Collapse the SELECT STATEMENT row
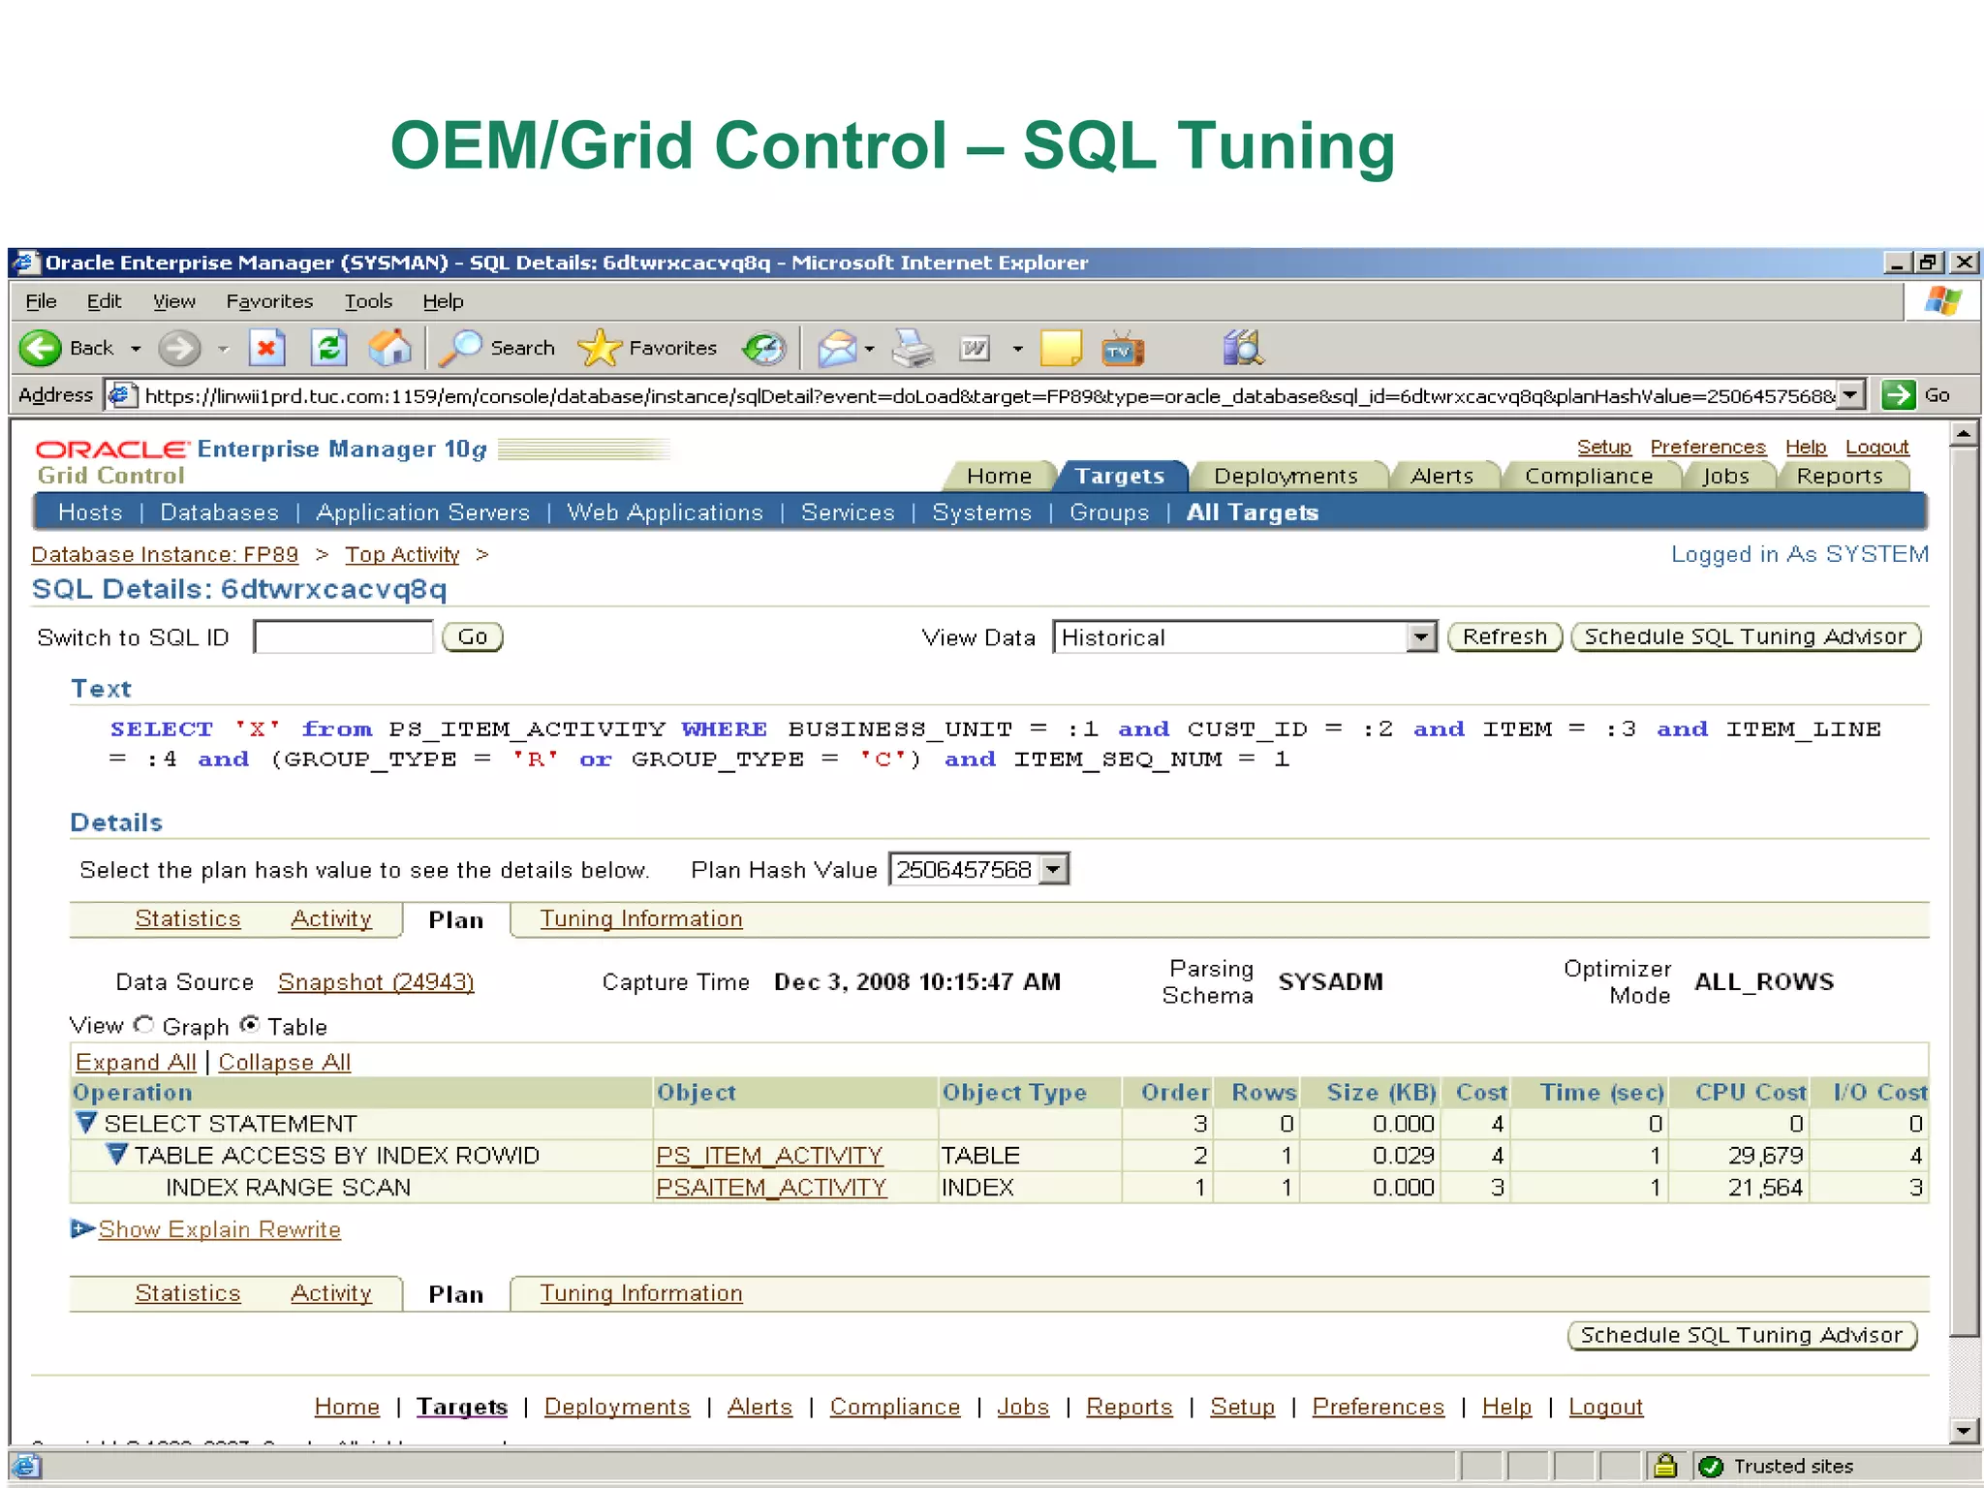1984x1488 pixels. pyautogui.click(x=85, y=1124)
